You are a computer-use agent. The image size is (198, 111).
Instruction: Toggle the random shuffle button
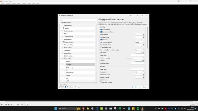[x=28, y=104]
